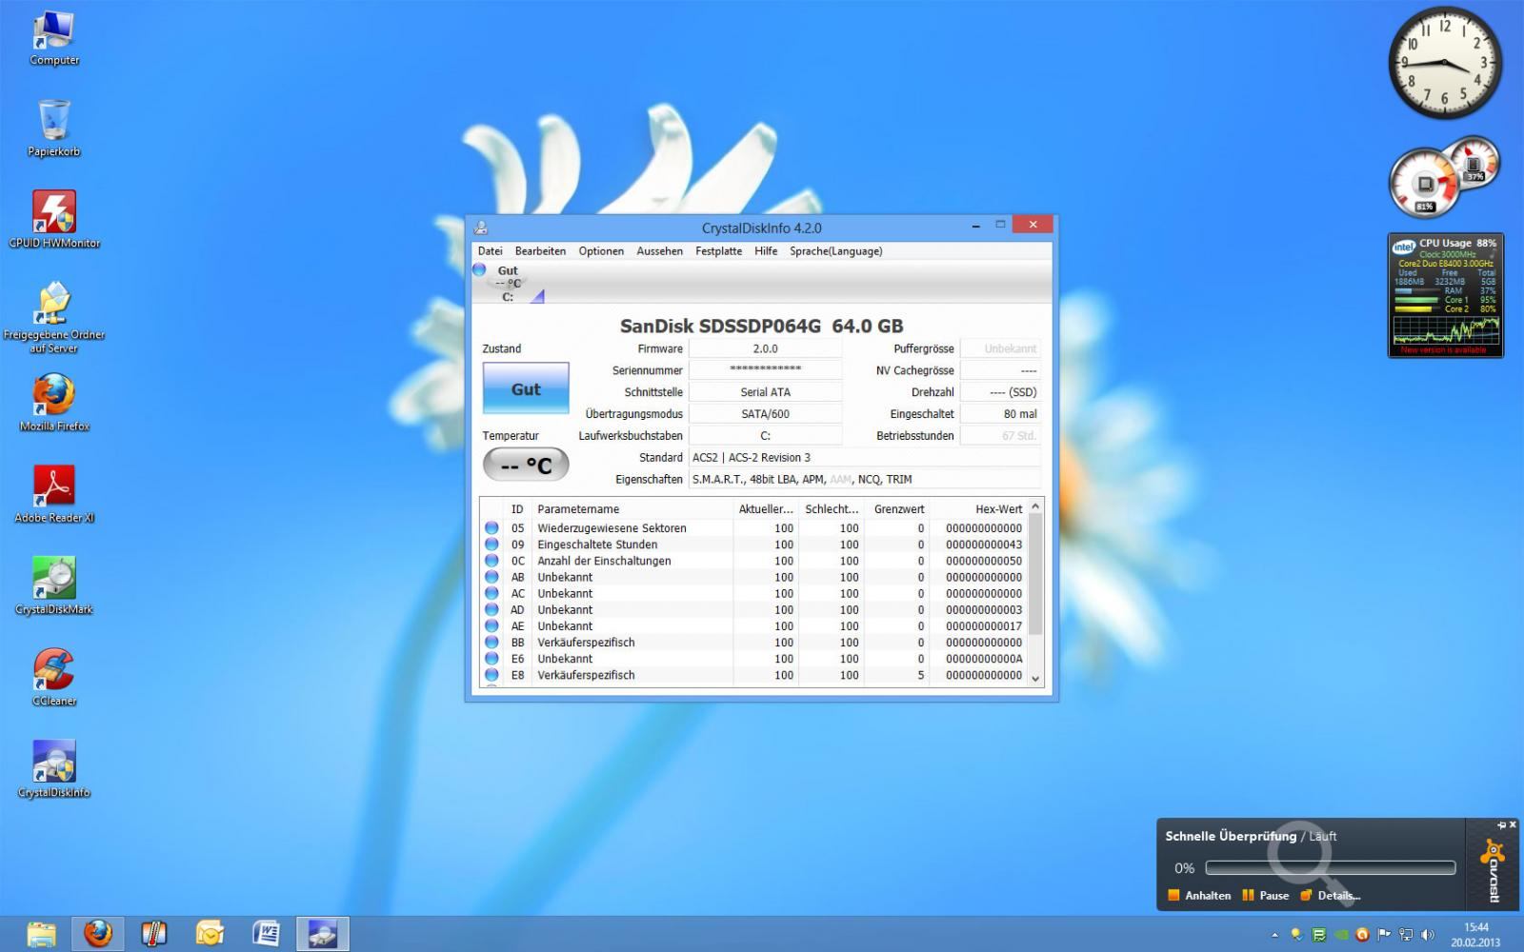Screen dimensions: 1524x952
Task: Open the Papierkorb recycle bin icon
Action: 53,129
